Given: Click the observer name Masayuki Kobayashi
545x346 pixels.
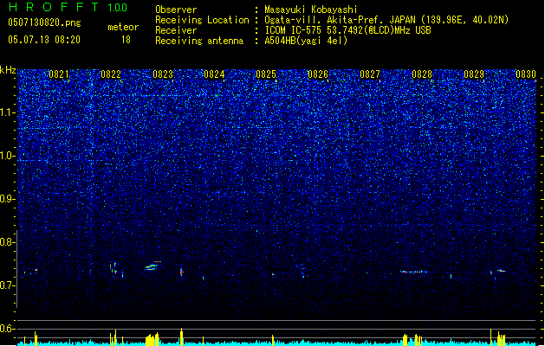Looking at the screenshot, I should [x=311, y=10].
